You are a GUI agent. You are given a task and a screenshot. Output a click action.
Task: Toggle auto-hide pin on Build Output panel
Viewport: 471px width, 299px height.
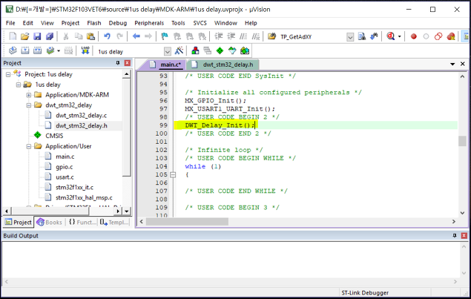[455, 236]
